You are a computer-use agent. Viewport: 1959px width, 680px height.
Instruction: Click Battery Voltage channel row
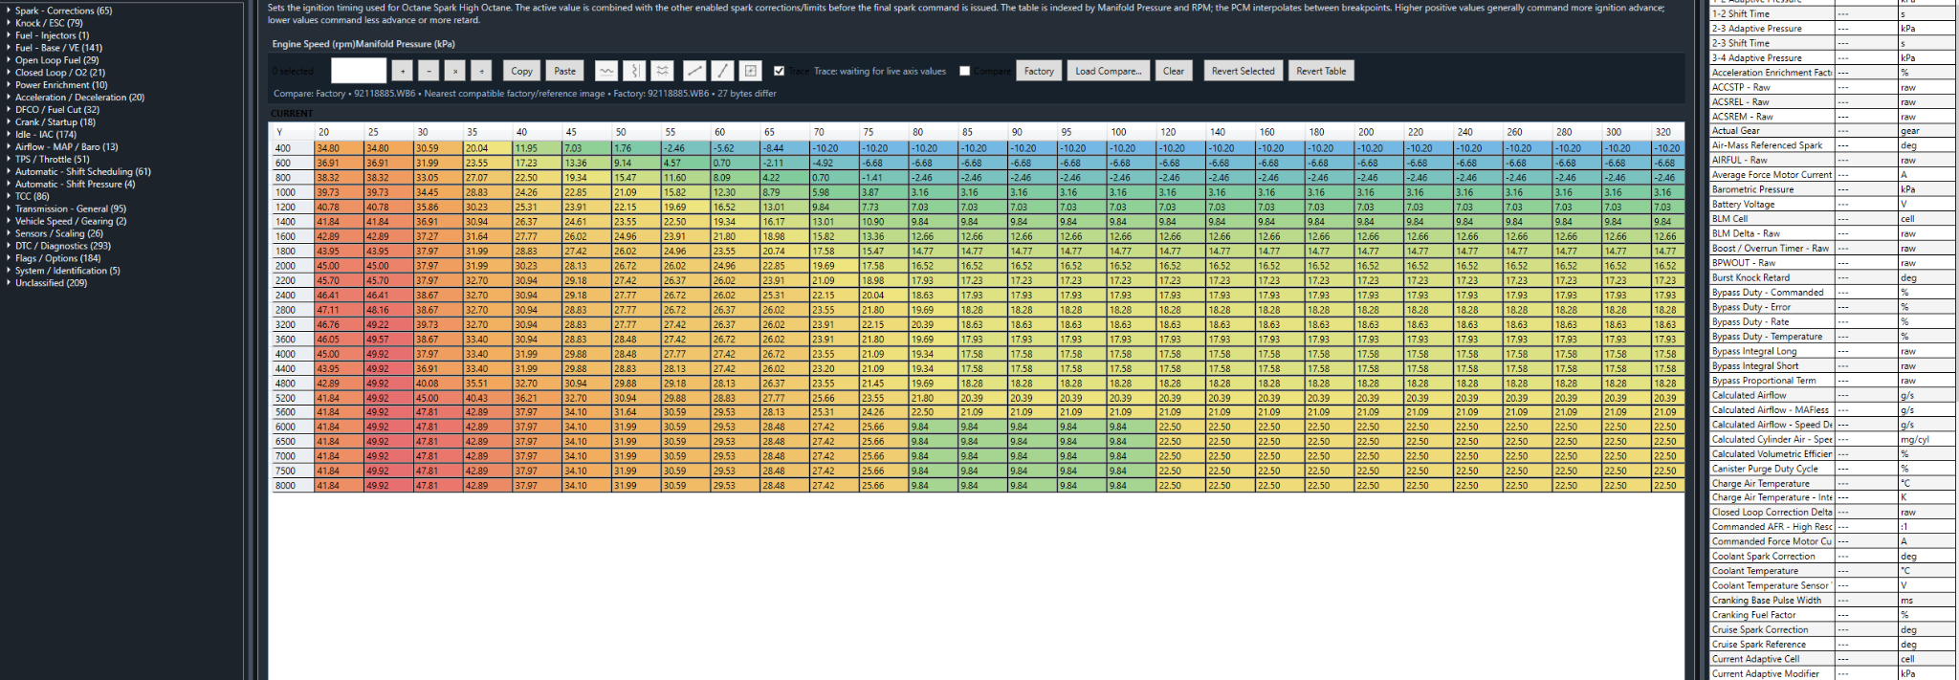pyautogui.click(x=1831, y=204)
